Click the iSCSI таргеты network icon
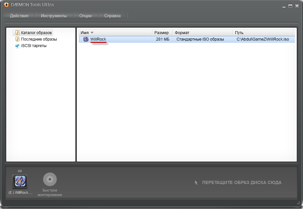This screenshot has height=209, width=303. [x=17, y=46]
